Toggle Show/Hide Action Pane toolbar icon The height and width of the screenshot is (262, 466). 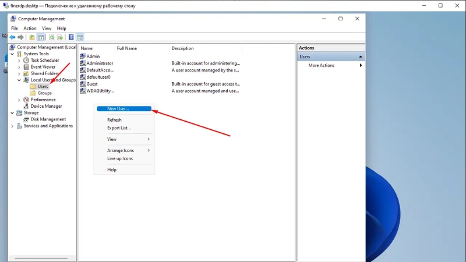coord(80,37)
